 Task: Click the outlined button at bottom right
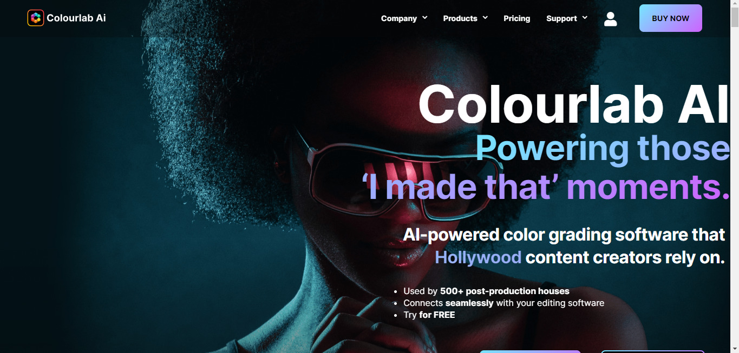653,351
